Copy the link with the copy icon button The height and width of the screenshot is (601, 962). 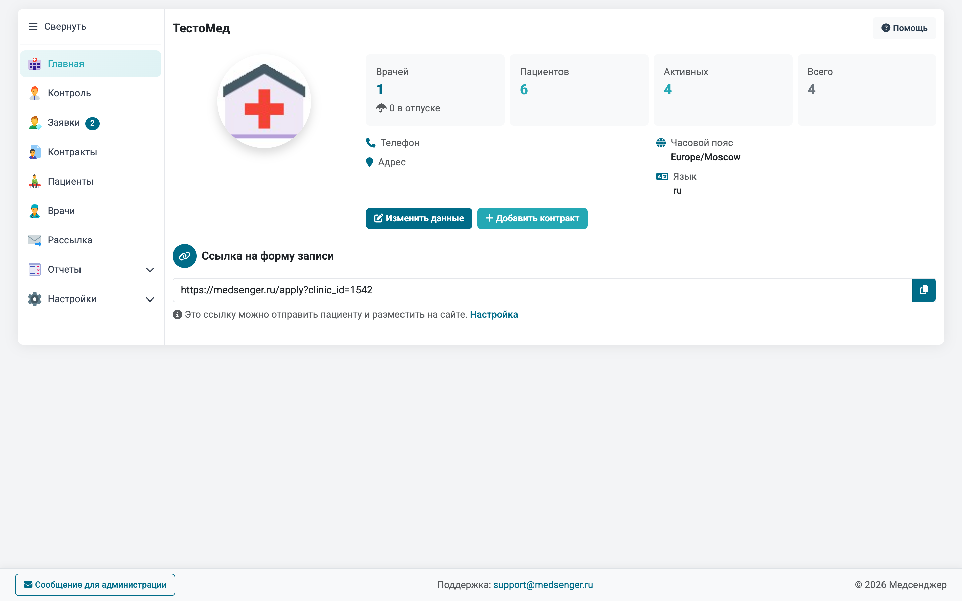[x=924, y=290]
